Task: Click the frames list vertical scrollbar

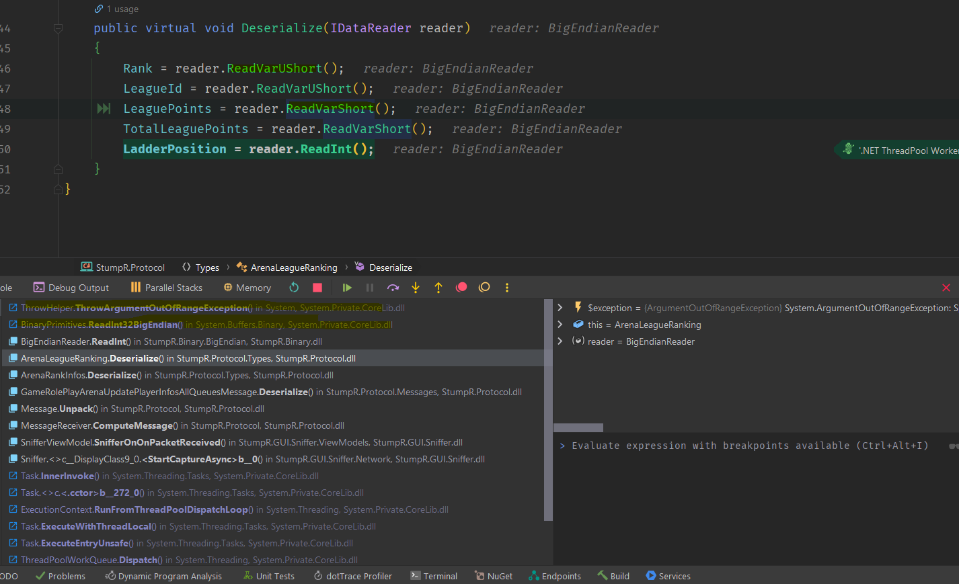Action: 548,410
